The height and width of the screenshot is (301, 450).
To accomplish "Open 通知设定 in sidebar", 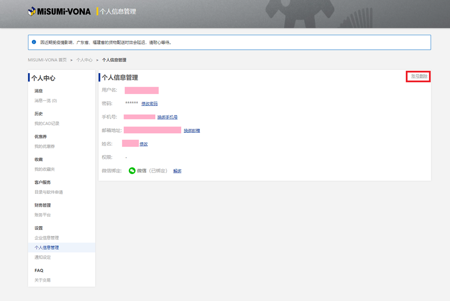I will tap(43, 257).
